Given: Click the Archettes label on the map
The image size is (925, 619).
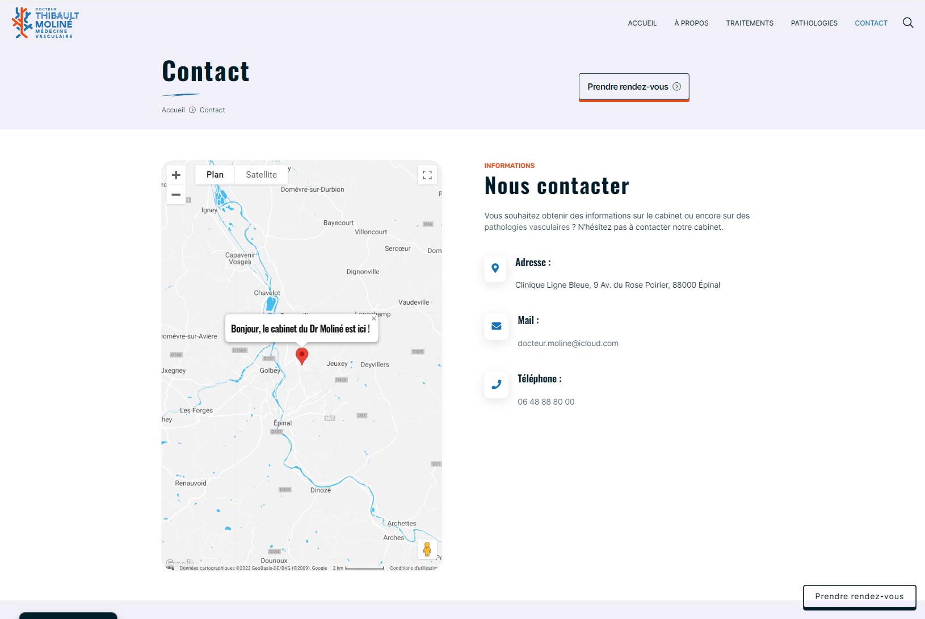Looking at the screenshot, I should [402, 524].
